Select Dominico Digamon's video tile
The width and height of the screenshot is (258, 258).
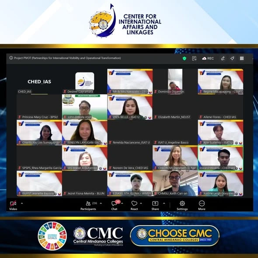click(175, 81)
